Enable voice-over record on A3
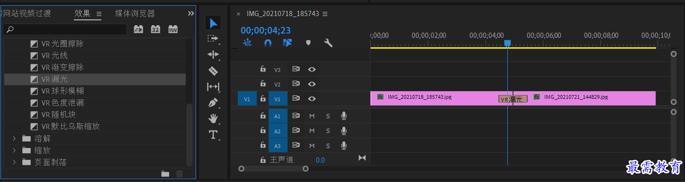Screen dimensions: 685x182 pos(344,145)
